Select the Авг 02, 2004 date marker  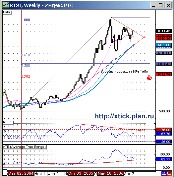[x=21, y=173]
